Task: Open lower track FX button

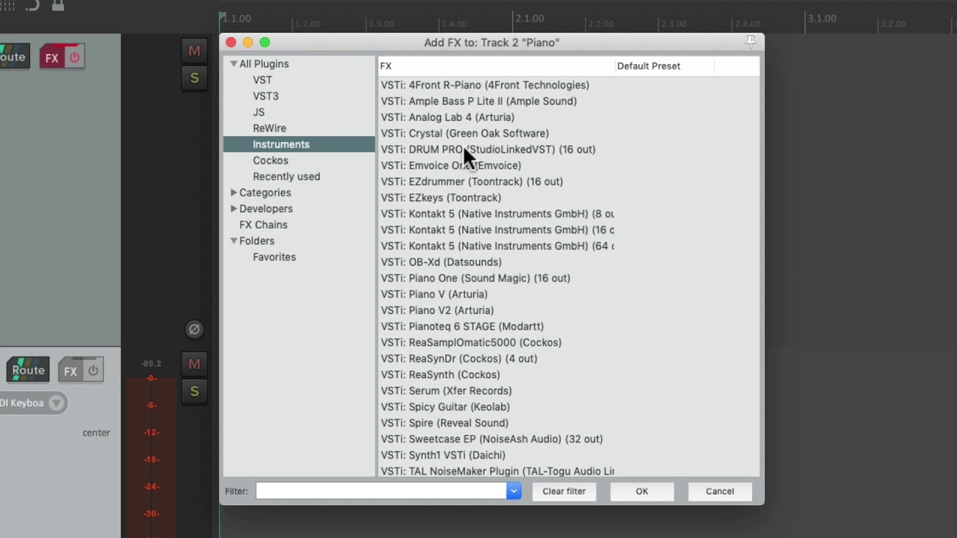Action: tap(70, 371)
